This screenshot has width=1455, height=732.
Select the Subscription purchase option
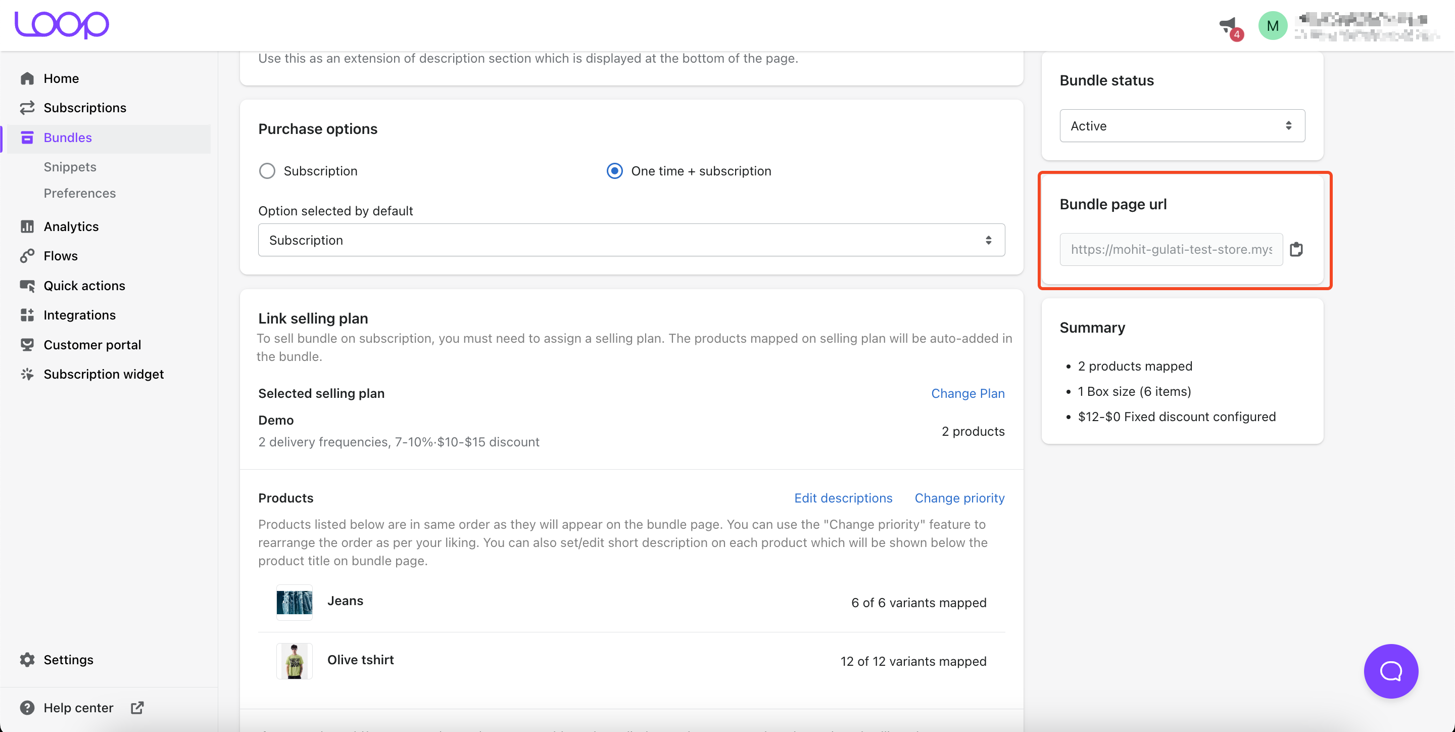(267, 171)
